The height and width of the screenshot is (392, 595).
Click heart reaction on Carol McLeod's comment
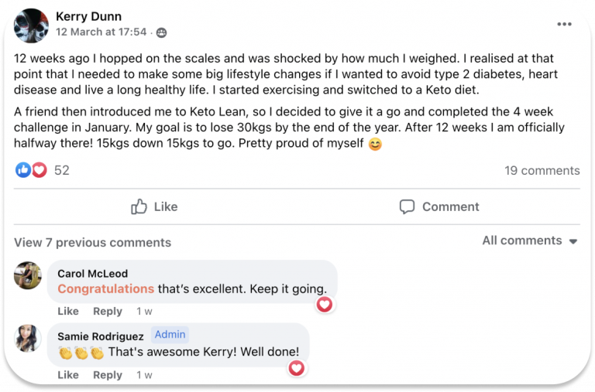click(x=325, y=304)
